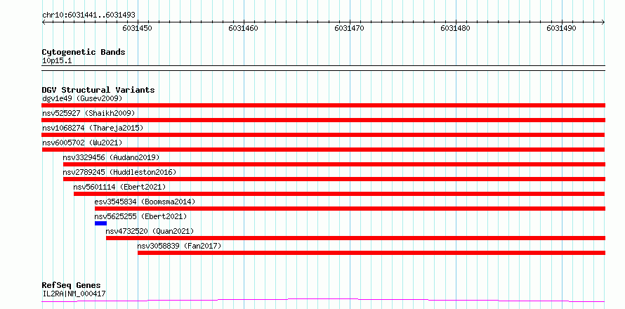Viewport: 625px width, 309px height.
Task: Click the right arrowhead of the ruler
Action: pyautogui.click(x=603, y=22)
